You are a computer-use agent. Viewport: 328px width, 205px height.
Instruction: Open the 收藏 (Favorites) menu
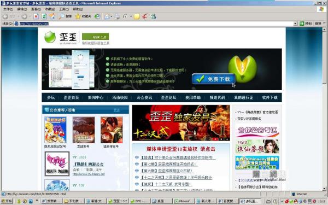50,9
